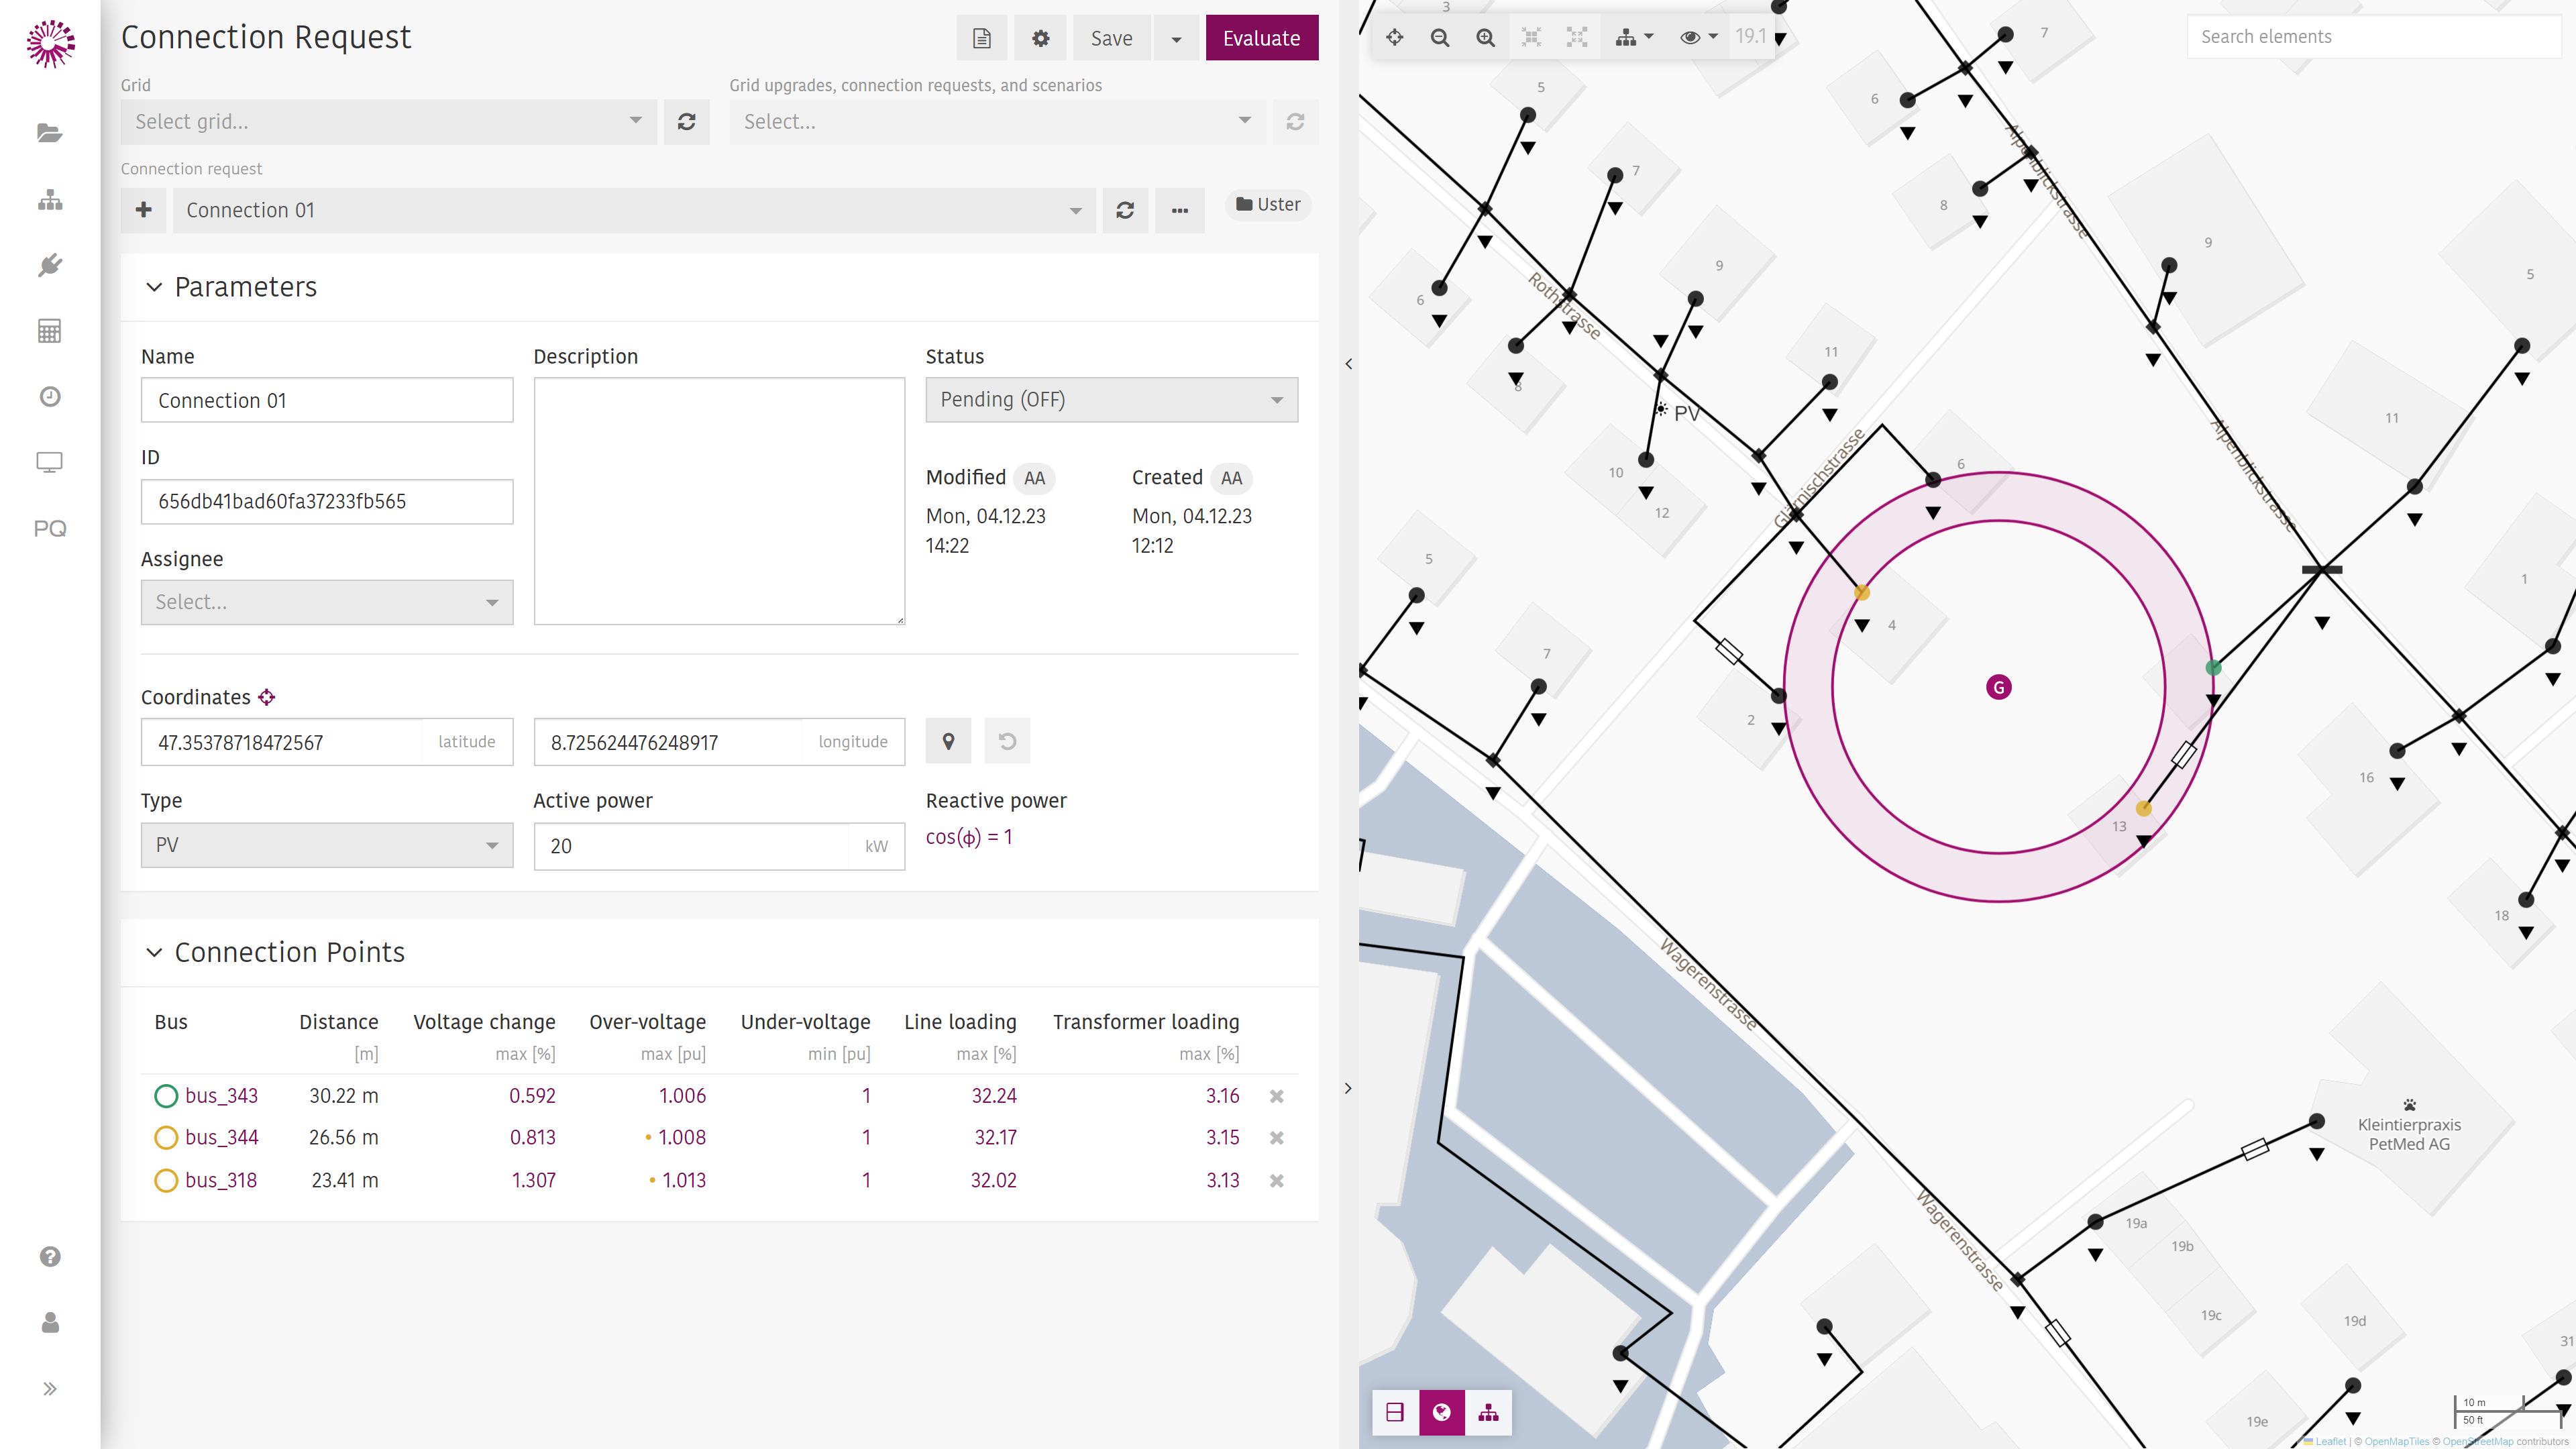Open the PQ module in sidebar
The width and height of the screenshot is (2576, 1449).
click(x=50, y=528)
